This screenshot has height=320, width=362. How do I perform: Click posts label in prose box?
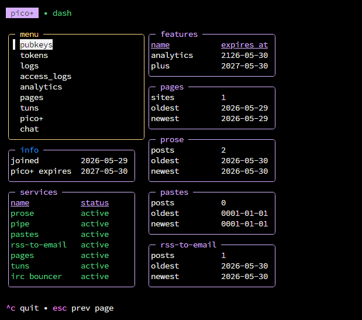tap(163, 150)
